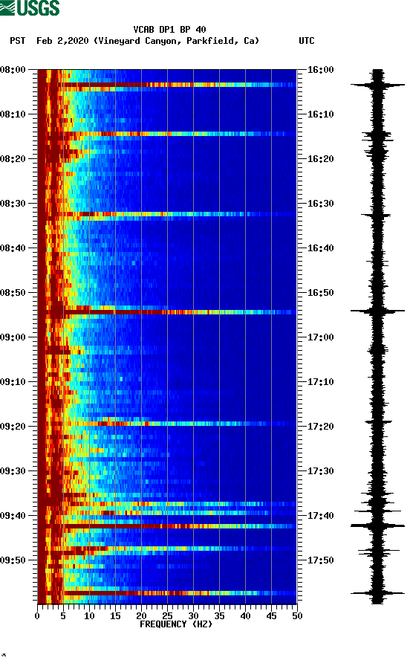The height and width of the screenshot is (663, 410).
Task: Click the broadband event band just after 08:00
Action: (x=167, y=85)
